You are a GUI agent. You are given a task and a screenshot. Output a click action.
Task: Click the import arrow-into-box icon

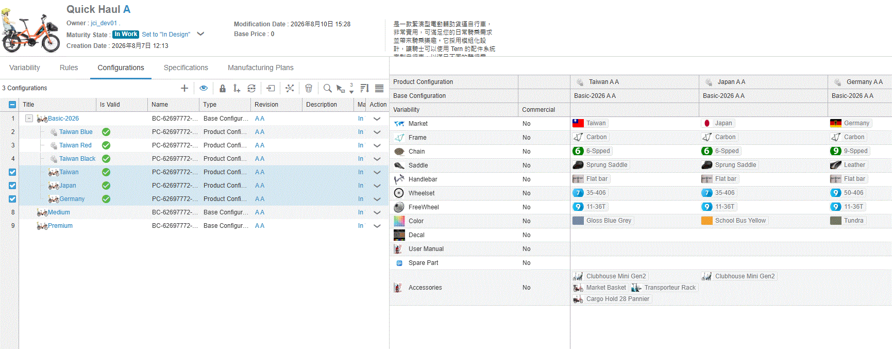pos(271,88)
